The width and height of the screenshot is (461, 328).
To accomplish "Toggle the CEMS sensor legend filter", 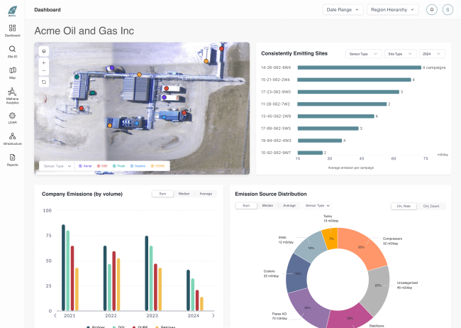I will 157,166.
